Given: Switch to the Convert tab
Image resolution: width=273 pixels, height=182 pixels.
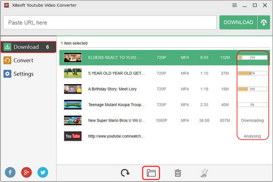Looking at the screenshot, I should coord(28,61).
